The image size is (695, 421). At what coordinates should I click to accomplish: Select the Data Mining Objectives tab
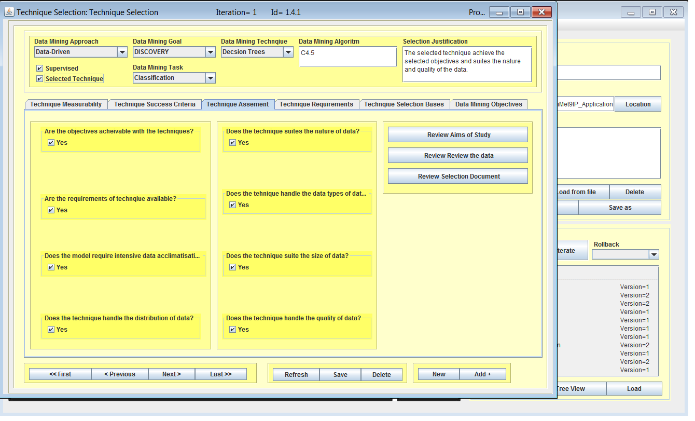click(489, 104)
